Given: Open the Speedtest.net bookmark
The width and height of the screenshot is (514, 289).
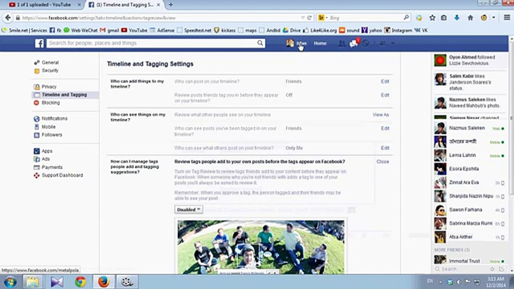Looking at the screenshot, I should coord(194,30).
